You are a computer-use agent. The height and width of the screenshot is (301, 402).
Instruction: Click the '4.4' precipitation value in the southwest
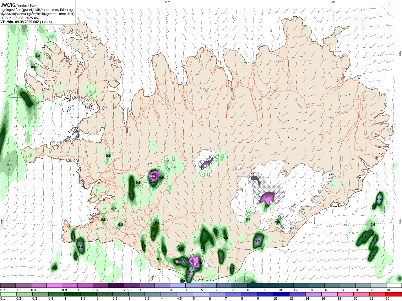tap(81, 247)
